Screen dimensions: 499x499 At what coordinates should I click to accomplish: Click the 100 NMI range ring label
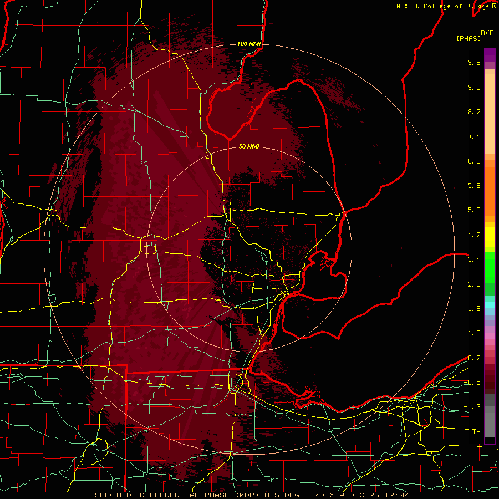[249, 44]
